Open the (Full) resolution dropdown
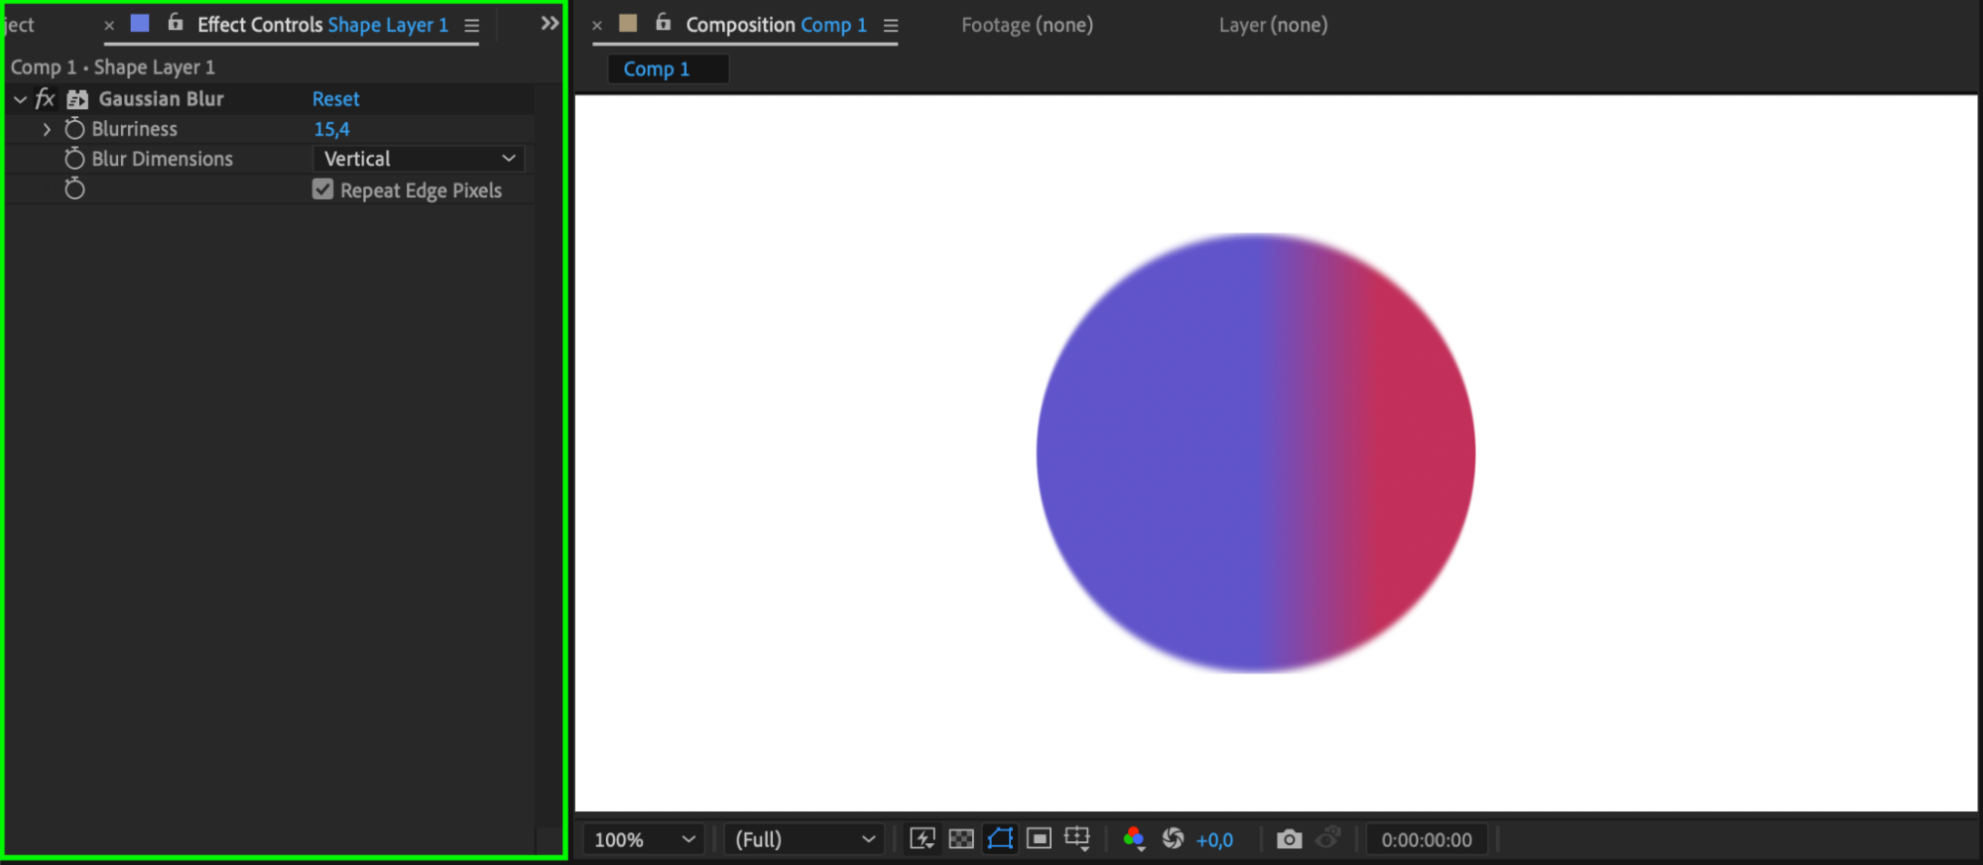 tap(805, 840)
